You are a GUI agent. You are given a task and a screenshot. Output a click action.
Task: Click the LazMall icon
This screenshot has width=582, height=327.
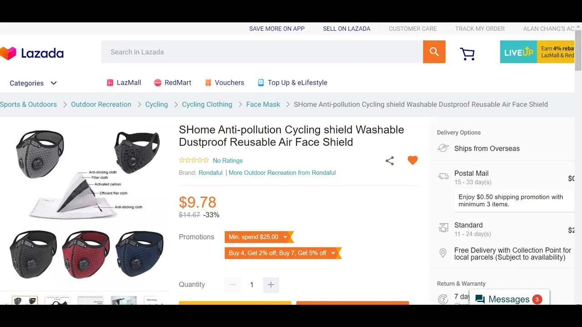110,83
